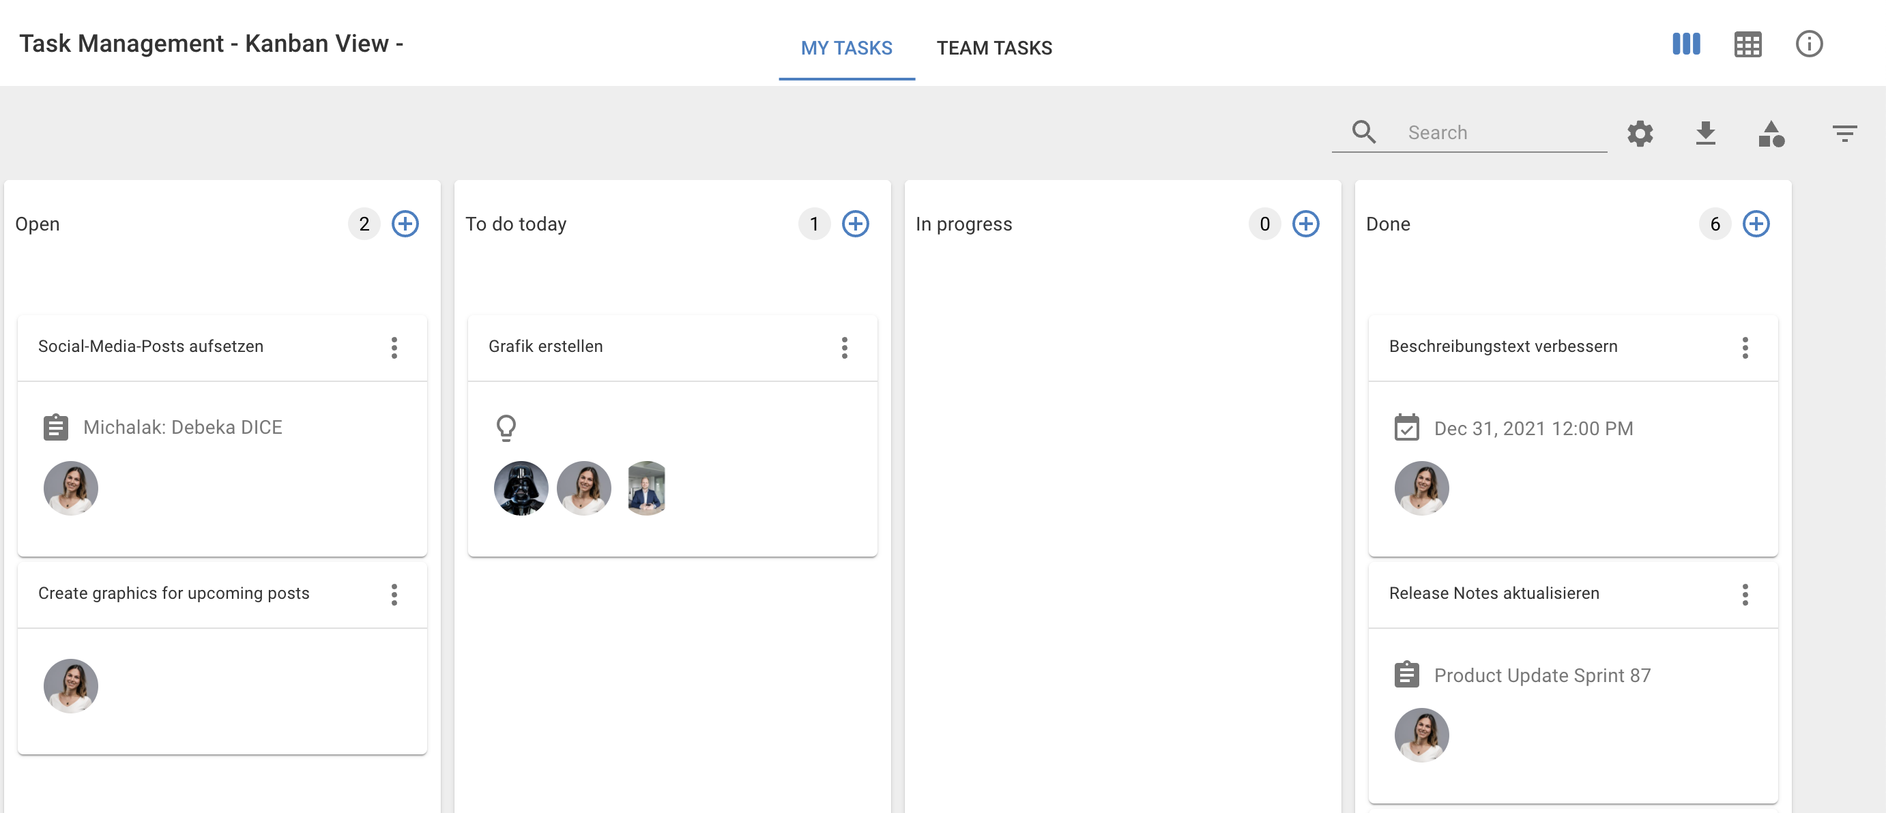Open menu for Grafik erstellen card
The width and height of the screenshot is (1886, 813).
pos(844,348)
